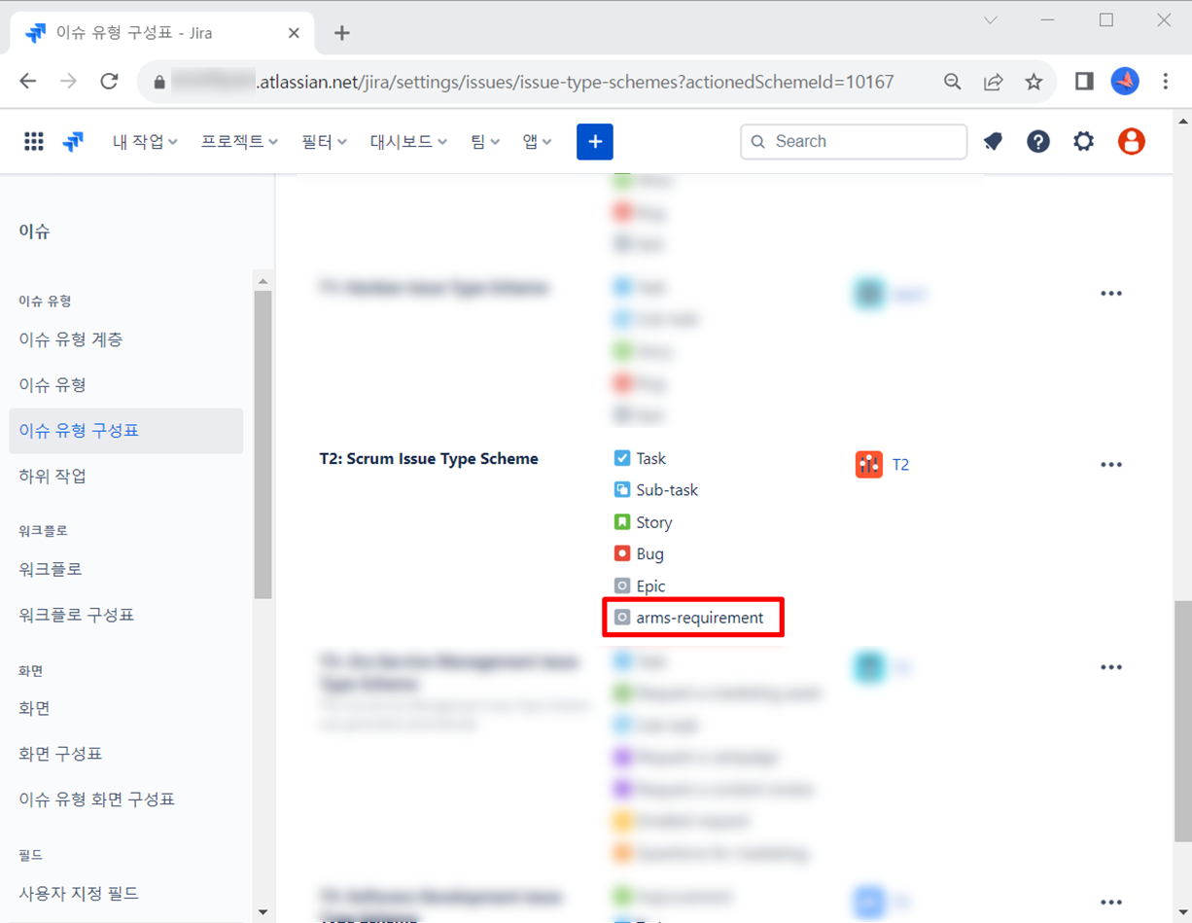Click the arms-requirement issue type
The width and height of the screenshot is (1192, 923).
(699, 618)
